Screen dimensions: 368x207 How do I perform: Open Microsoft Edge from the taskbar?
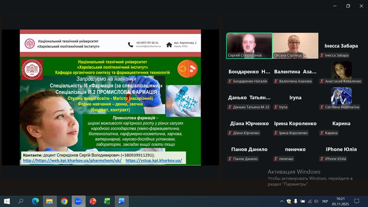point(36,201)
